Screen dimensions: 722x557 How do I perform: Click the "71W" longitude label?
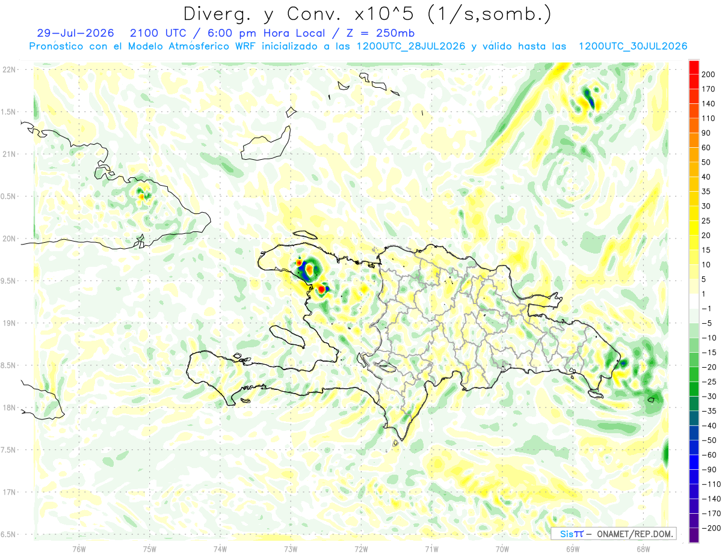431,549
